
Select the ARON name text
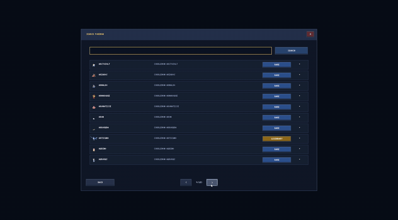click(101, 117)
